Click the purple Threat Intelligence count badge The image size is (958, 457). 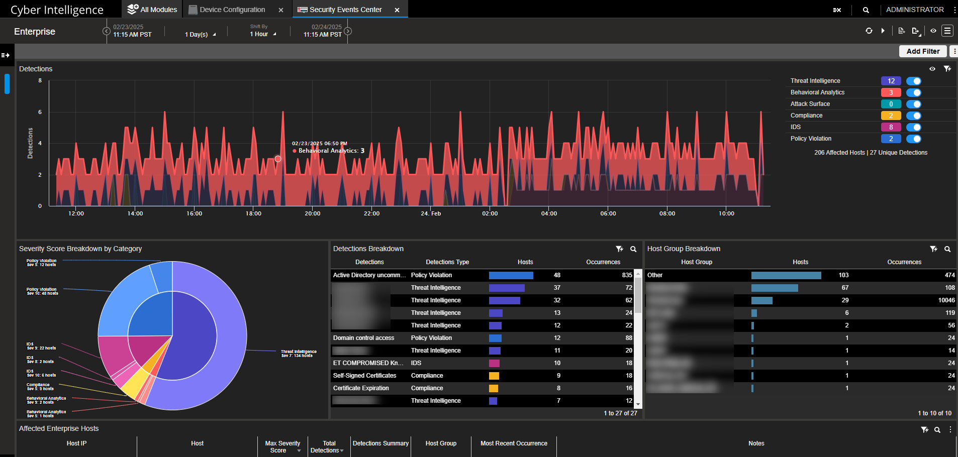pos(891,81)
